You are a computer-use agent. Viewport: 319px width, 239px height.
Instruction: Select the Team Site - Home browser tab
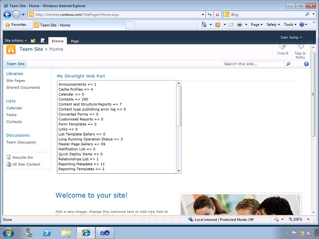coord(79,25)
